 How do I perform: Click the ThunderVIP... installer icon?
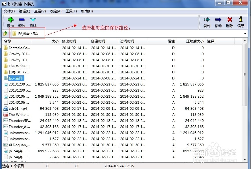[x=6, y=120]
